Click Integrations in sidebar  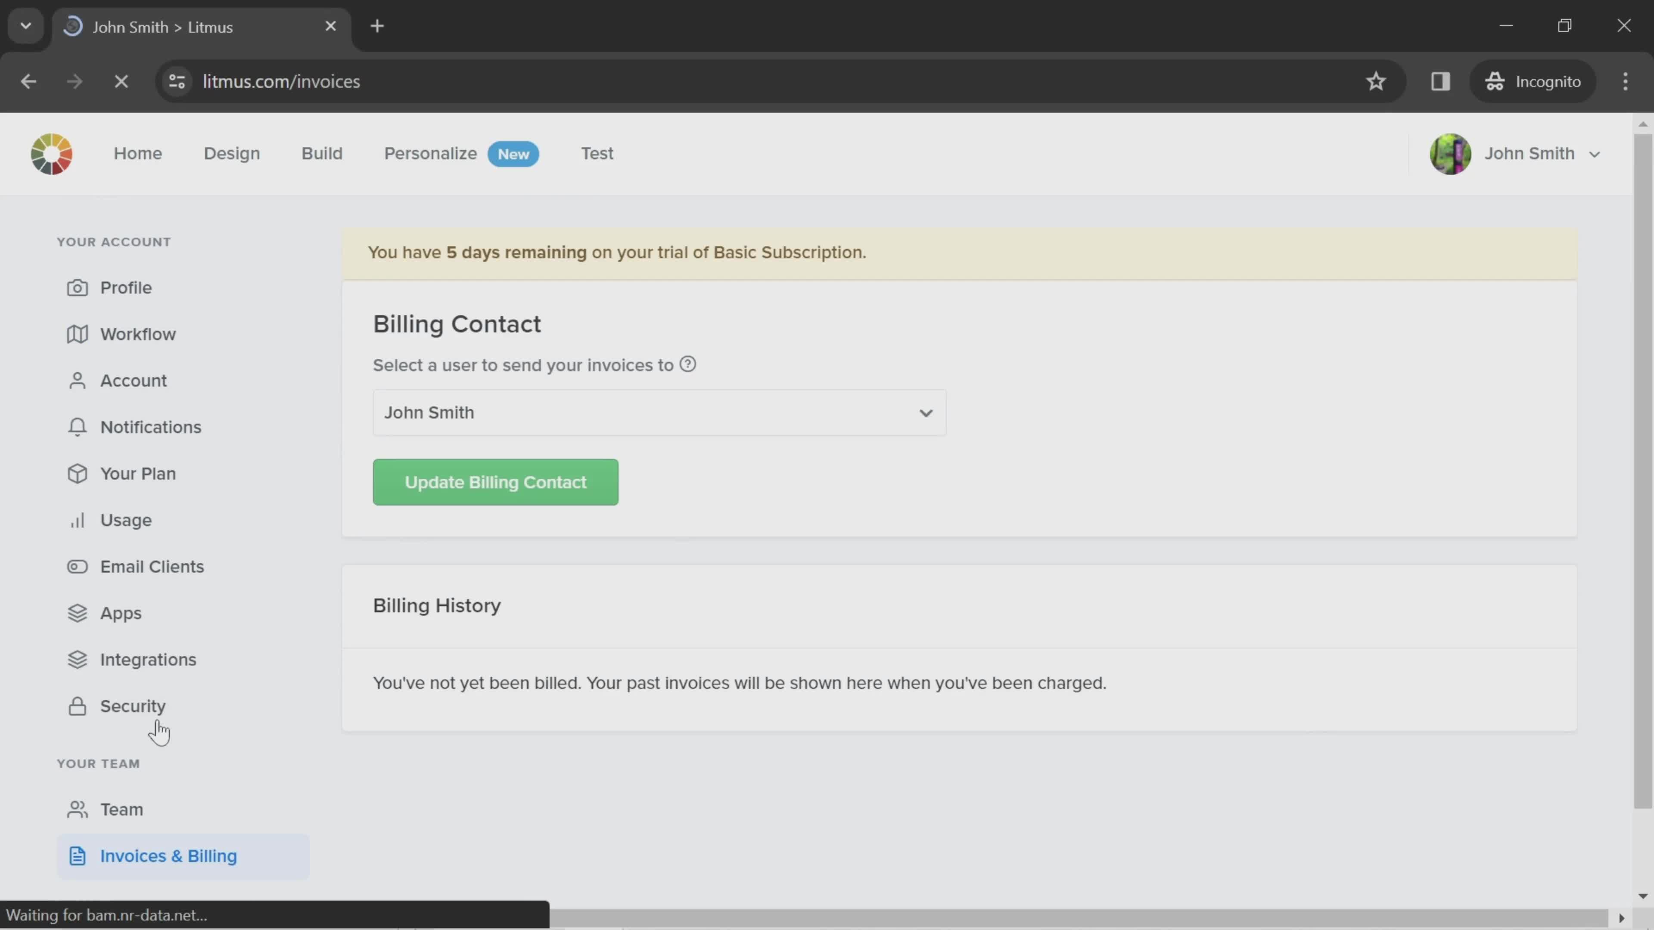tap(148, 659)
